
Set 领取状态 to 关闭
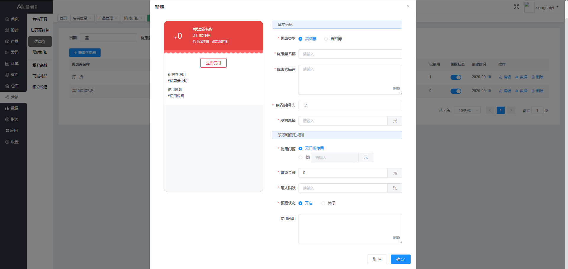328,203
